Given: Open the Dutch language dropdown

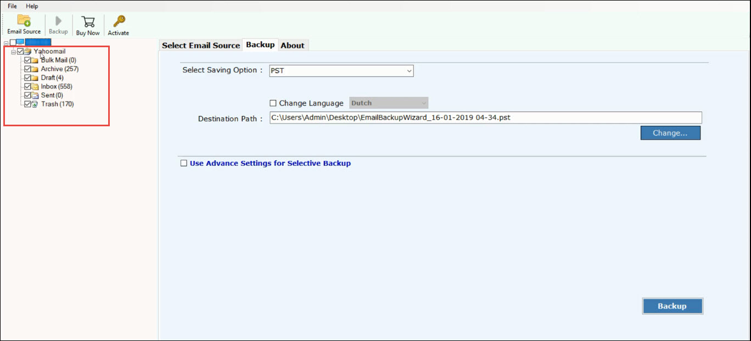Looking at the screenshot, I should point(389,103).
